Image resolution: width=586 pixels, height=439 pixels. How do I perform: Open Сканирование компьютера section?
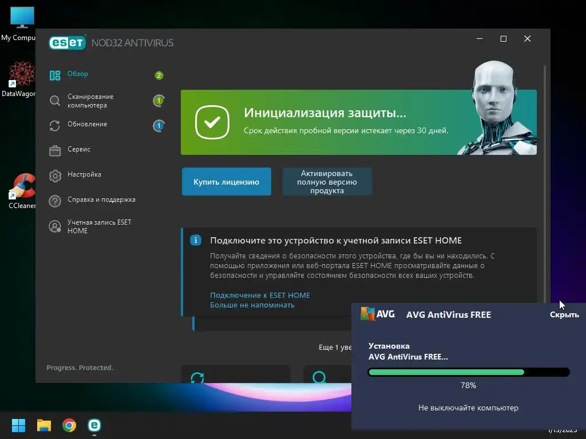tap(90, 101)
